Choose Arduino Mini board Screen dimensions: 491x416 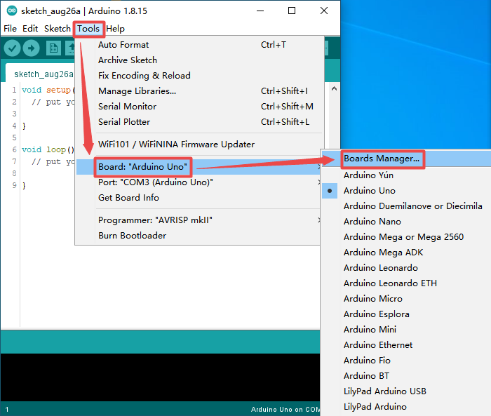406,330
